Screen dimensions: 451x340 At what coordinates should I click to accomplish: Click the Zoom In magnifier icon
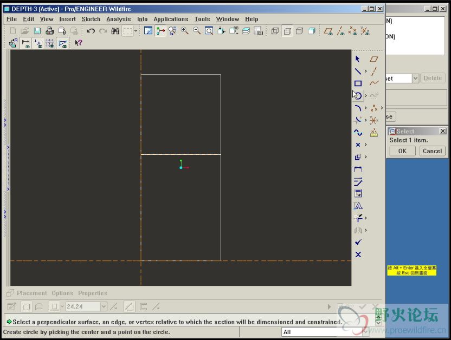click(185, 31)
